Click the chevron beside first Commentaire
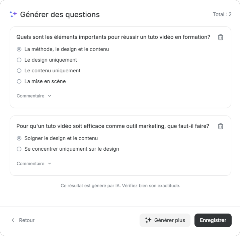 coord(50,96)
